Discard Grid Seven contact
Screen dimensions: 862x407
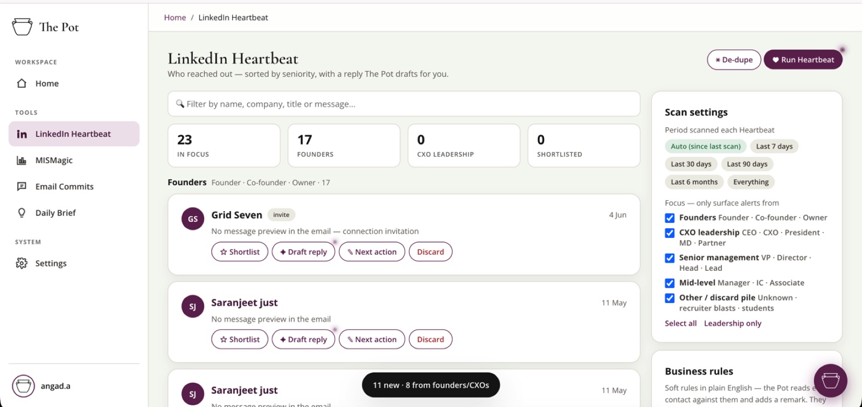point(430,252)
